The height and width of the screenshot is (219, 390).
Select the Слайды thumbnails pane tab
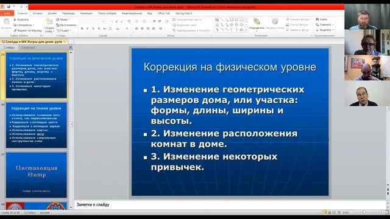9,47
